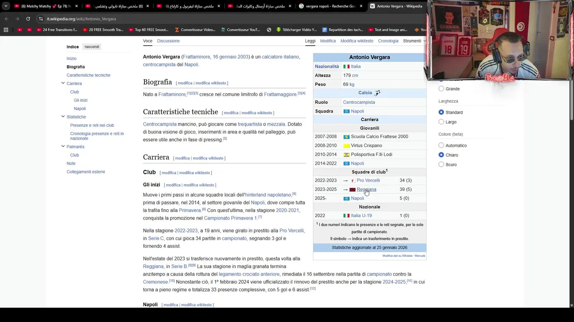Click the Italy flag beside Italia U-19
This screenshot has width=574, height=322.
point(346,216)
